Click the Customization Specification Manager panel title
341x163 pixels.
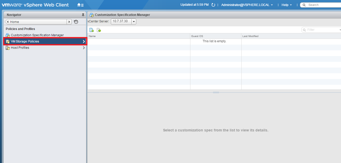pyautogui.click(x=122, y=15)
